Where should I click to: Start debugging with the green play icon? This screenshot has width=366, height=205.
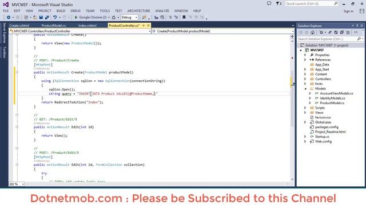coord(76,18)
